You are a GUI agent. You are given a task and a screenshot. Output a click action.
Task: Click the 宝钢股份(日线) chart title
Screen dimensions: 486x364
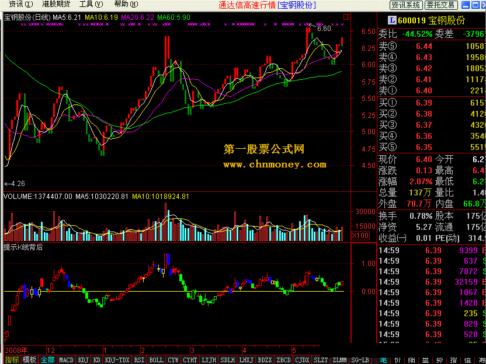27,17
